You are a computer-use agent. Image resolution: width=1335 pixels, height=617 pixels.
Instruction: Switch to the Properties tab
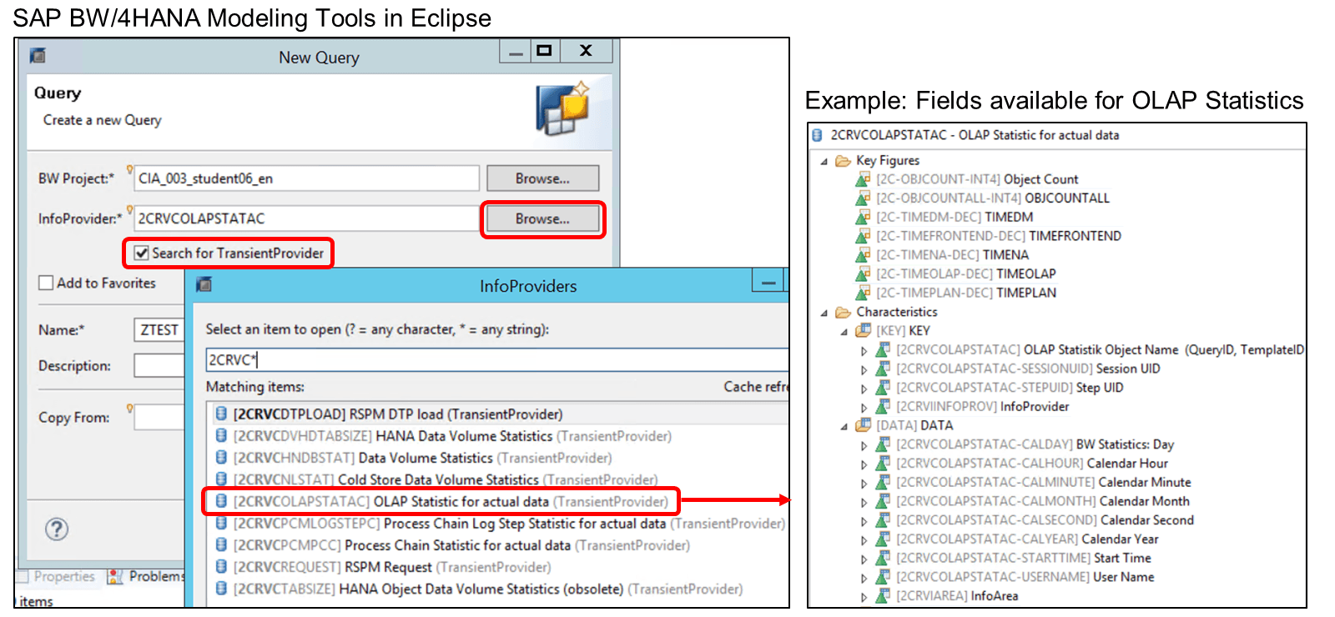click(64, 576)
